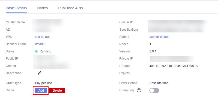218x102 pixels.
Task: Click the green Running status dot
Action: click(36, 51)
